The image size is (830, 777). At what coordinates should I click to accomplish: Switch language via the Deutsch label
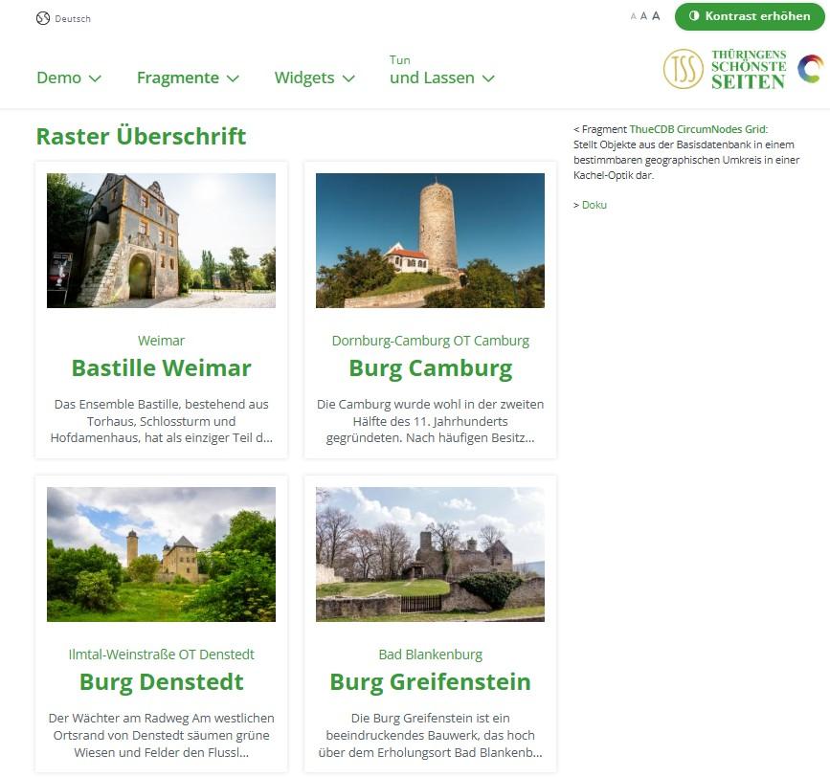point(73,18)
